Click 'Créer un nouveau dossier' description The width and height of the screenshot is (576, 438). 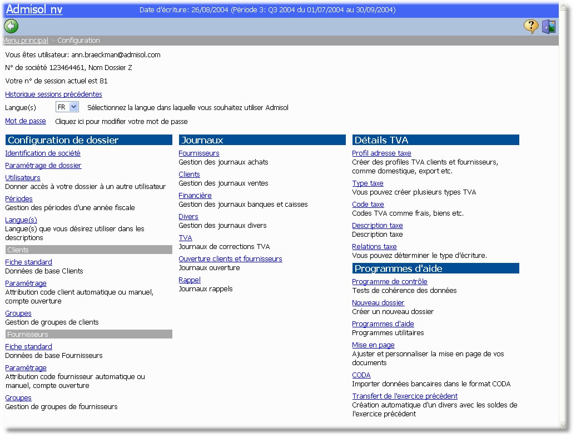click(393, 312)
